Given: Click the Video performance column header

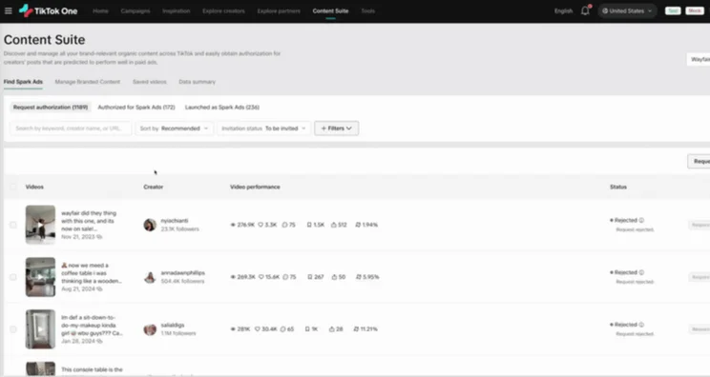Looking at the screenshot, I should [255, 187].
